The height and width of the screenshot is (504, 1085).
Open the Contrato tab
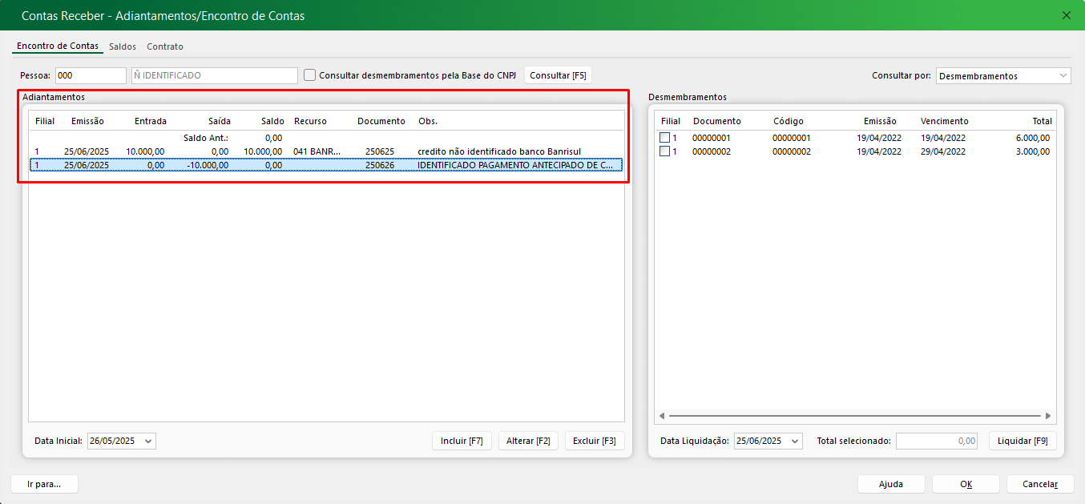pyautogui.click(x=165, y=46)
